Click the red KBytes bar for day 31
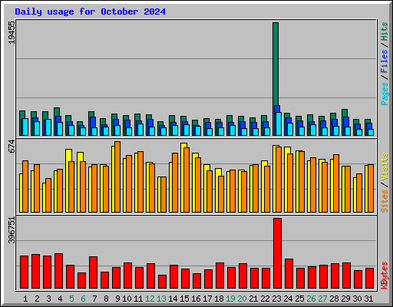 coord(369,279)
